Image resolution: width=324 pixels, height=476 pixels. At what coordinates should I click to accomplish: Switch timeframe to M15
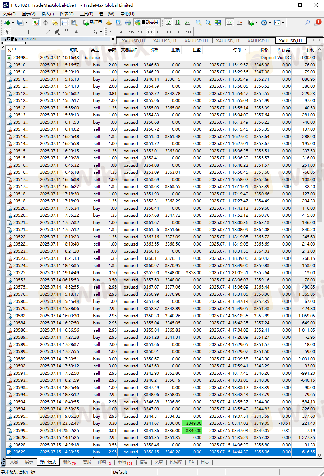point(131,32)
